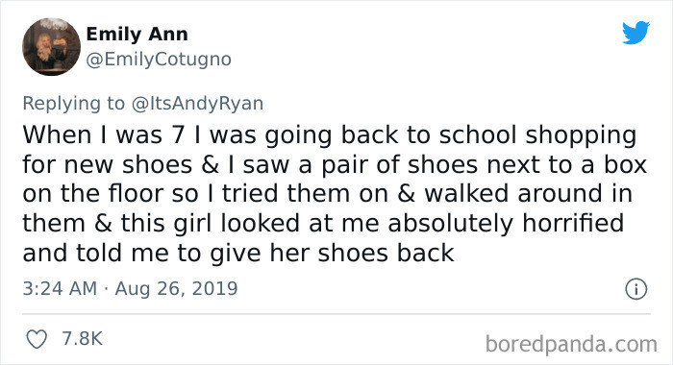Click the Twitter bird logo
Image resolution: width=673 pixels, height=365 pixels.
coord(636,33)
